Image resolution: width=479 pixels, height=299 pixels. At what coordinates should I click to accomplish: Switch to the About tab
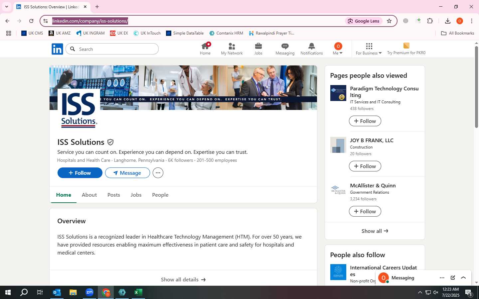(x=89, y=195)
